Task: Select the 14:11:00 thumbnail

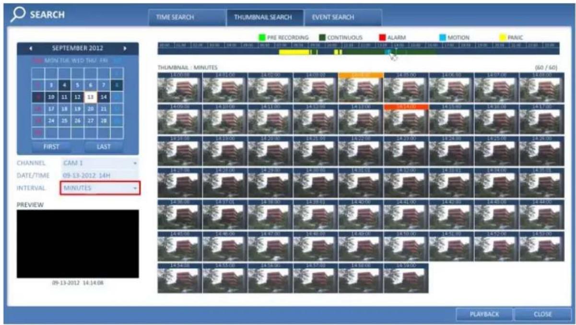Action: 270,119
